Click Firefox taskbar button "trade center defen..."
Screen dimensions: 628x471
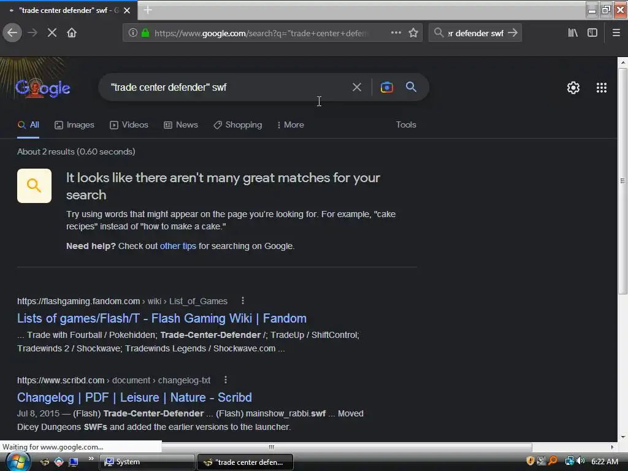245,462
